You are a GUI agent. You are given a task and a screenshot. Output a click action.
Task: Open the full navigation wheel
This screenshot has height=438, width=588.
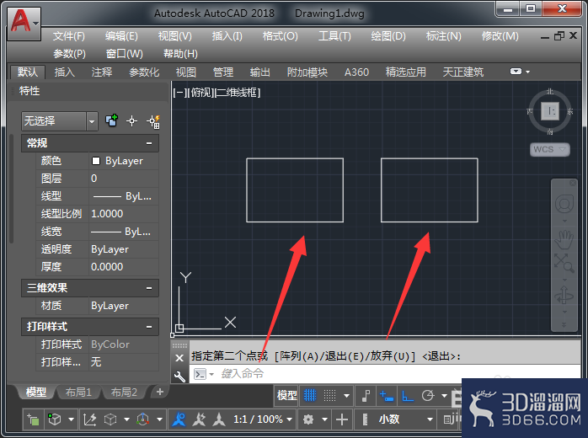click(x=564, y=205)
